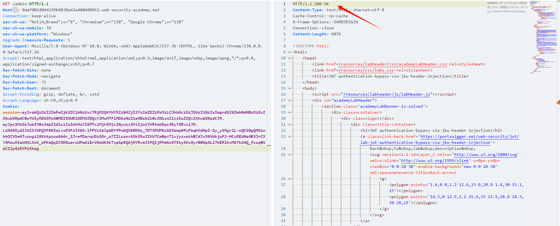Viewport: 560px width, 226px height.
Task: Click the <h2> JWT authentication bypass heading line
Action: (x=431, y=130)
